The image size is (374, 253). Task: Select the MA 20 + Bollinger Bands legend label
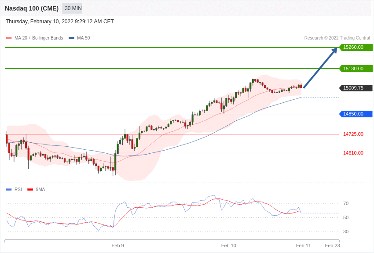click(x=39, y=38)
